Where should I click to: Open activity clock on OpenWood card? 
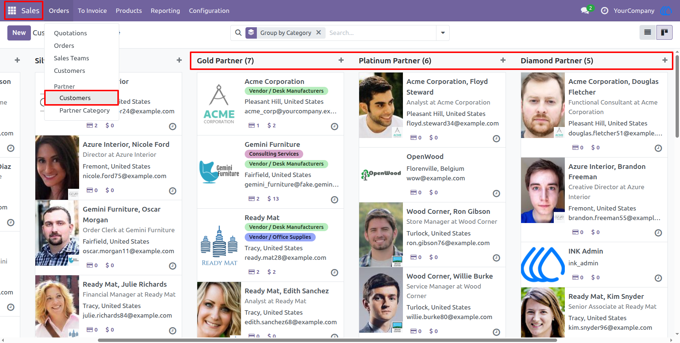[496, 193]
